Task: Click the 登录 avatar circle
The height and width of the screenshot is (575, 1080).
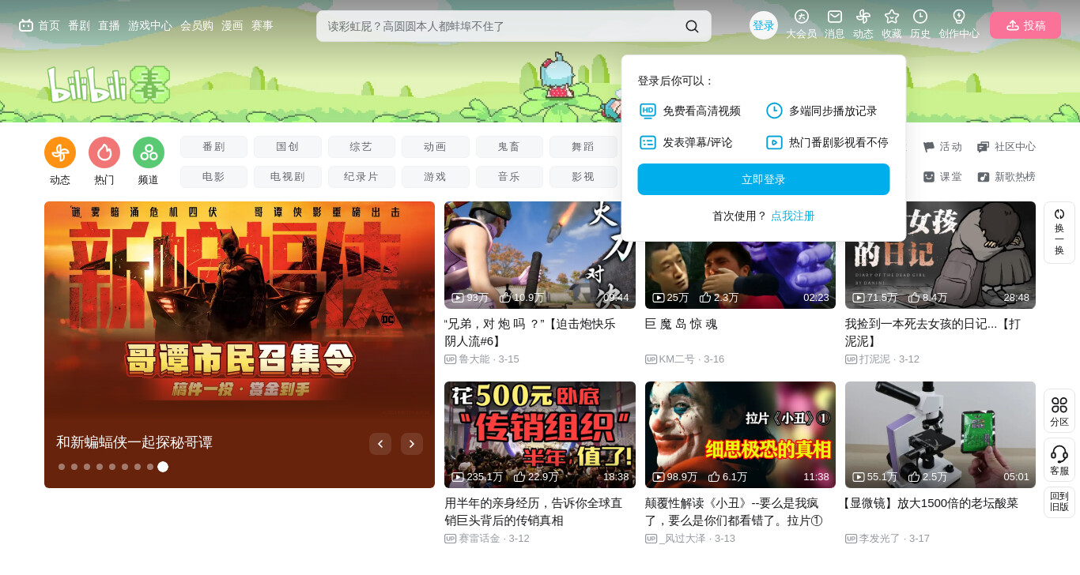Action: click(764, 25)
